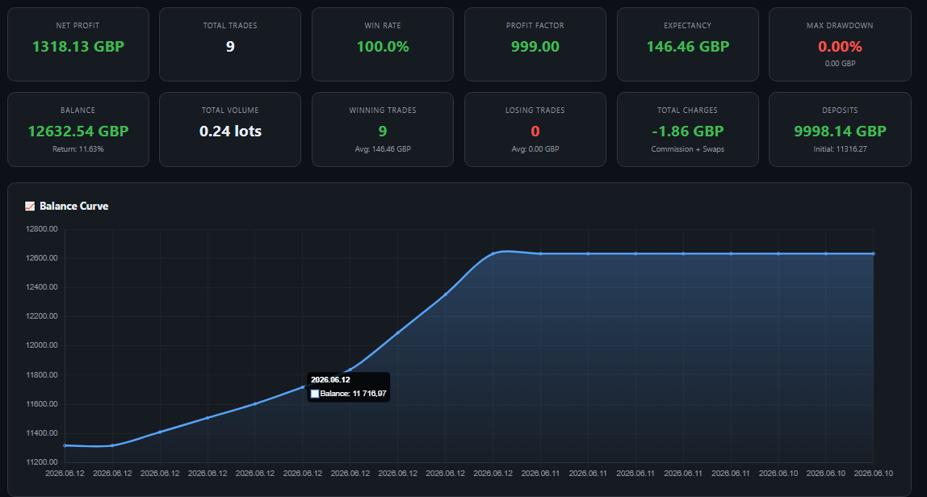
Task: Click the 12200.00 y-axis label
Action: [41, 316]
